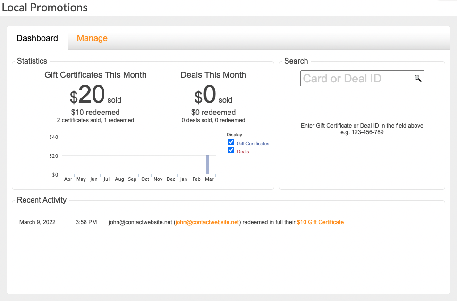
Task: Open the john@contactwebsite.net email link
Action: pos(207,222)
